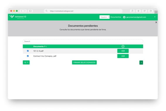Click into the Search field
Viewport: 166px width, 111px height.
(x=83, y=41)
